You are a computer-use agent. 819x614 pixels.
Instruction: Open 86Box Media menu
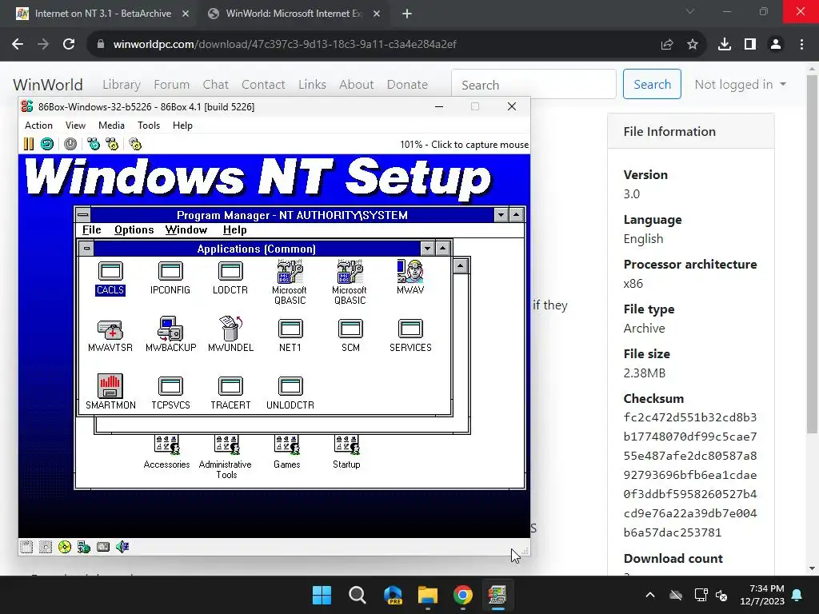pos(111,126)
